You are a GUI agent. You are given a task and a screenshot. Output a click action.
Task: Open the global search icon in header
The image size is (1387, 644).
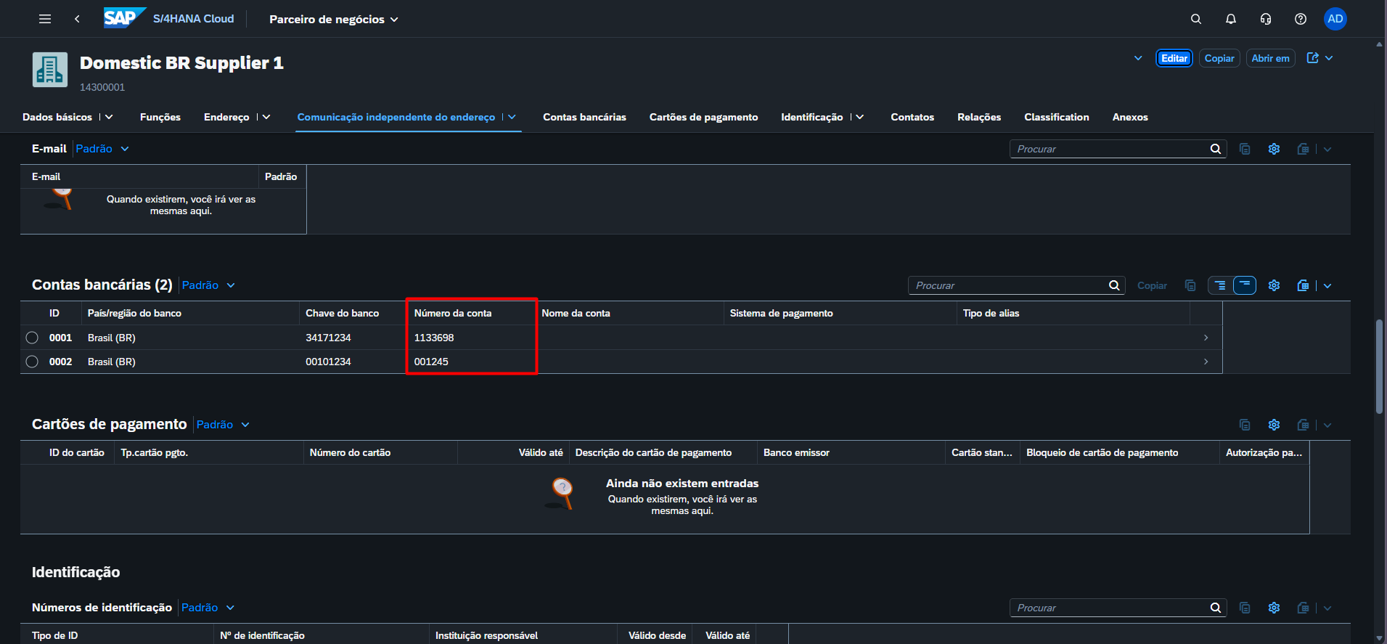[x=1196, y=19]
